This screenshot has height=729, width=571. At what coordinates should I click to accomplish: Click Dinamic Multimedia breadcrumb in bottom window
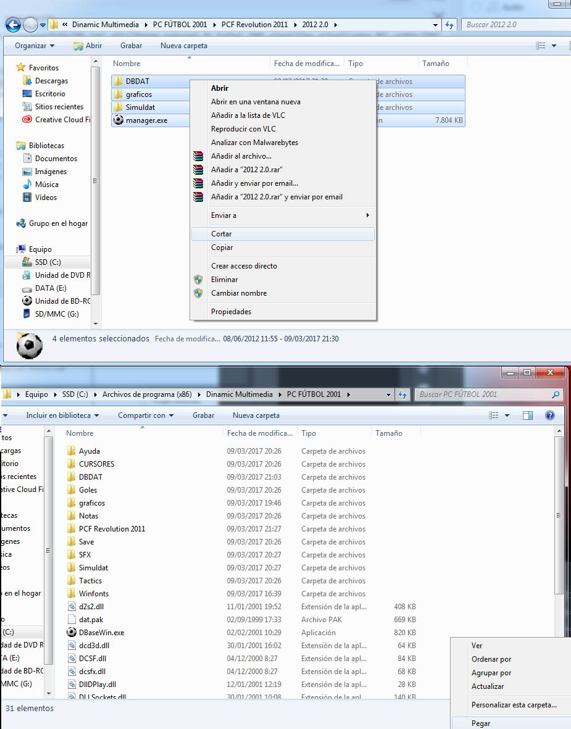[239, 394]
